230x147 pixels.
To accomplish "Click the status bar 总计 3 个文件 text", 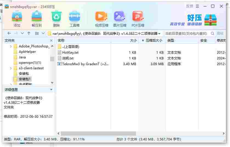I will tap(127, 139).
